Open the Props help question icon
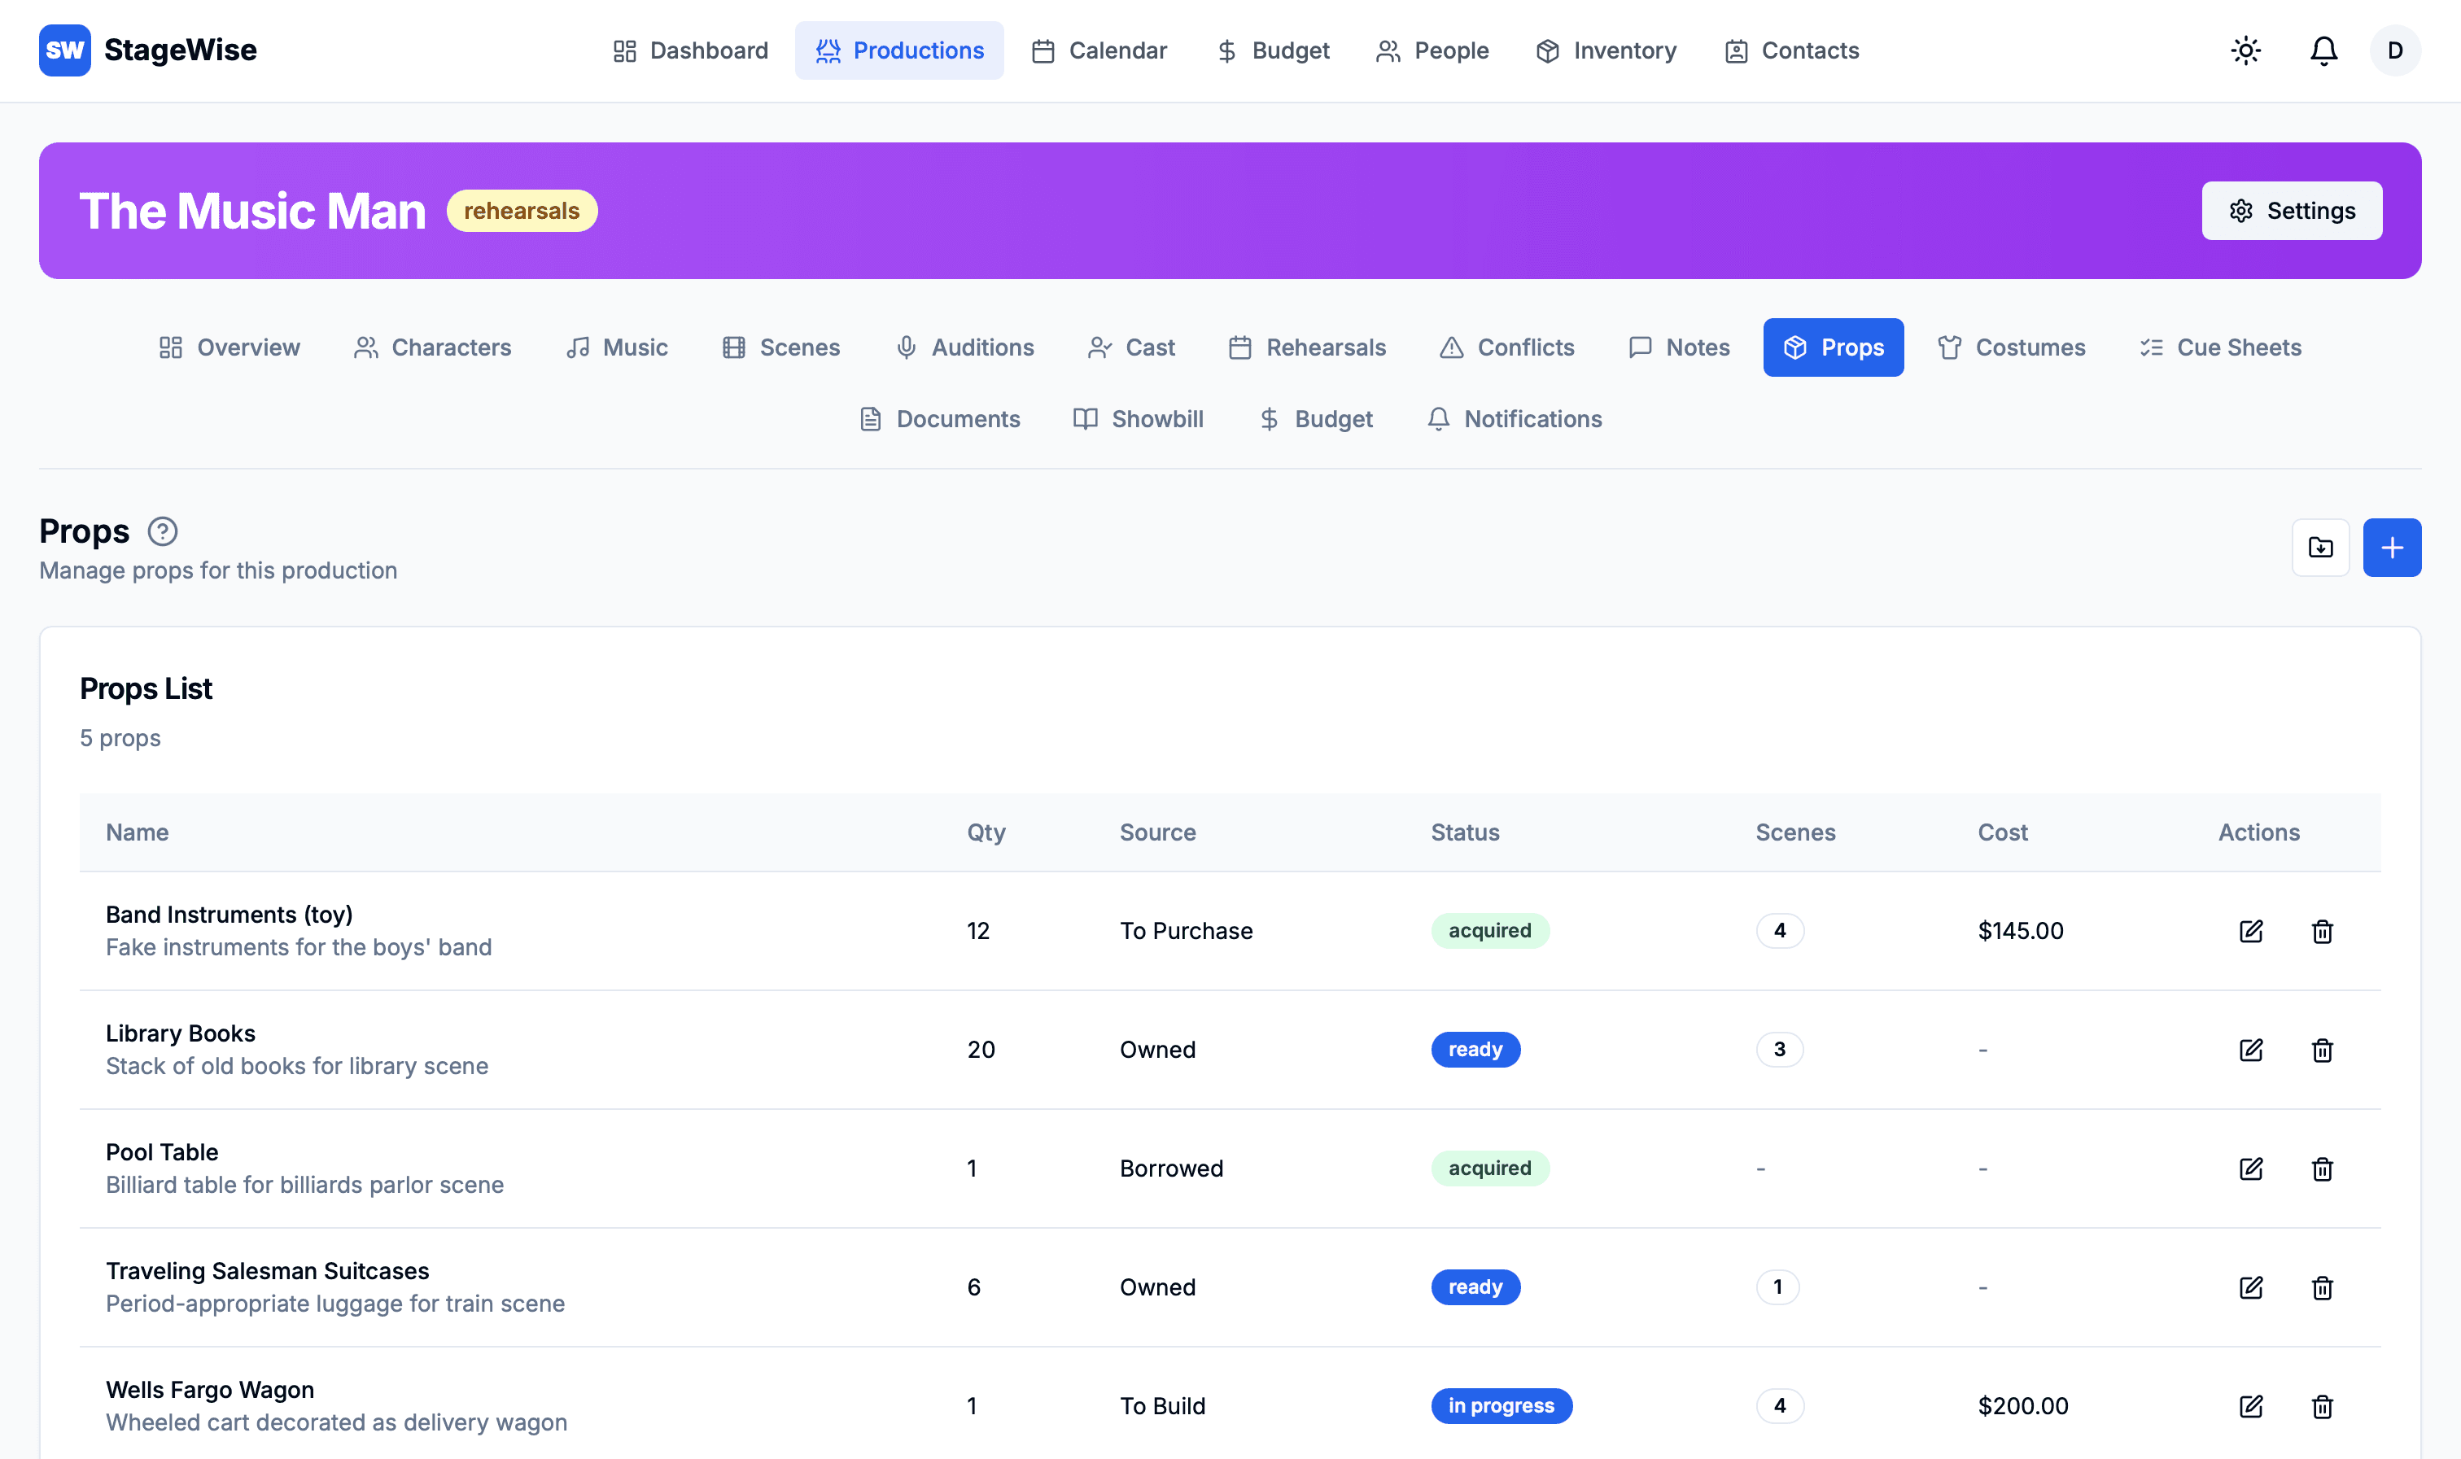Viewport: 2461px width, 1459px height. 162,532
